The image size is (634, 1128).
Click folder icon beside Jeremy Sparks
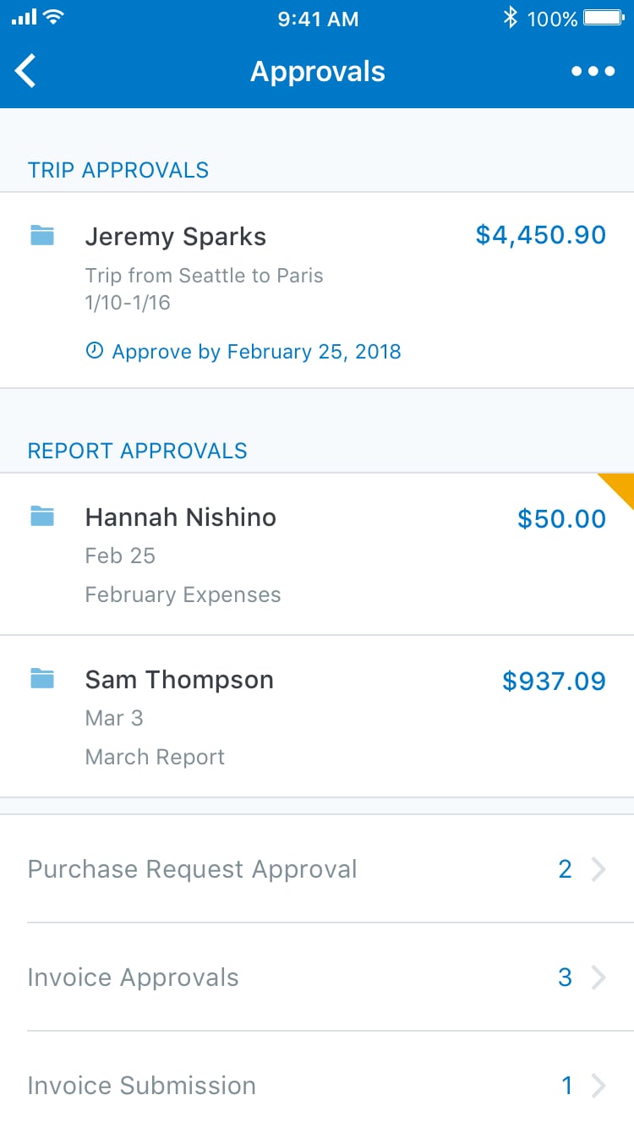click(42, 236)
